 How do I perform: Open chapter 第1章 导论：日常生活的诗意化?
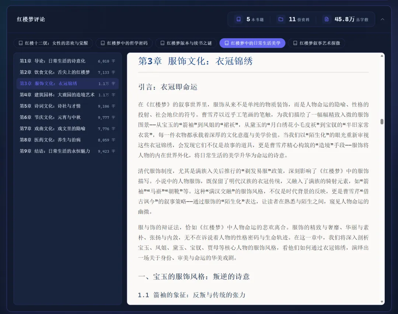(x=67, y=61)
